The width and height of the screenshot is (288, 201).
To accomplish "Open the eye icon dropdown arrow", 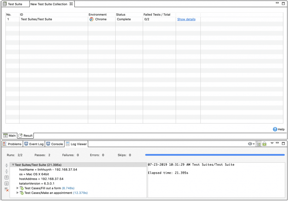I will pos(254,144).
